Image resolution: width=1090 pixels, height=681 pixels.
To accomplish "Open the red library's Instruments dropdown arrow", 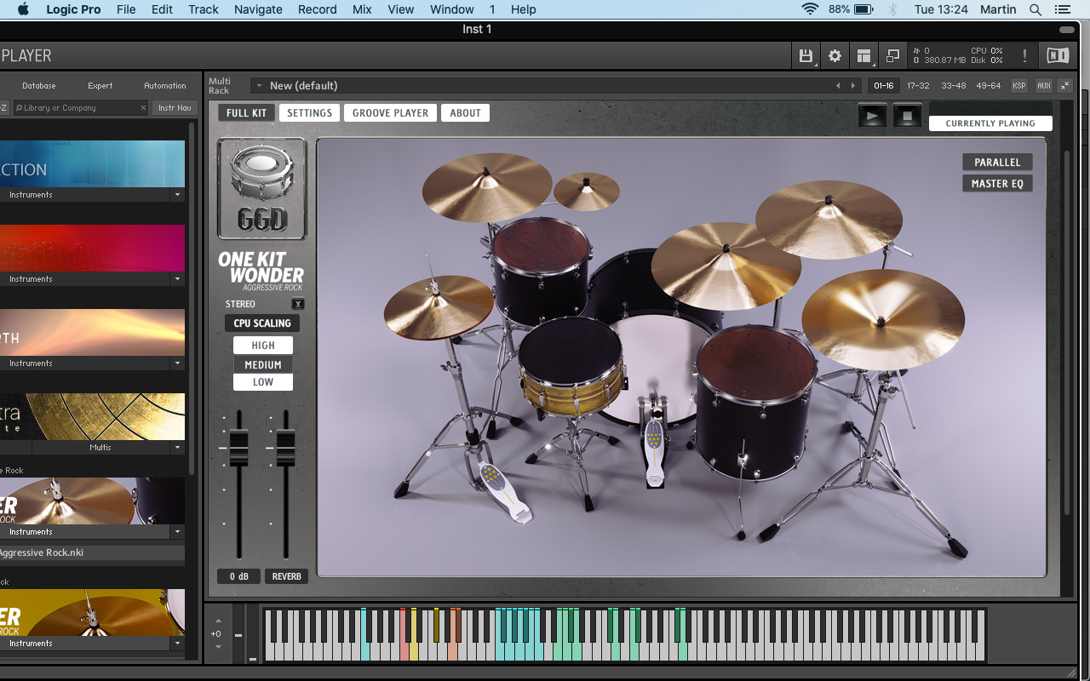I will click(177, 279).
